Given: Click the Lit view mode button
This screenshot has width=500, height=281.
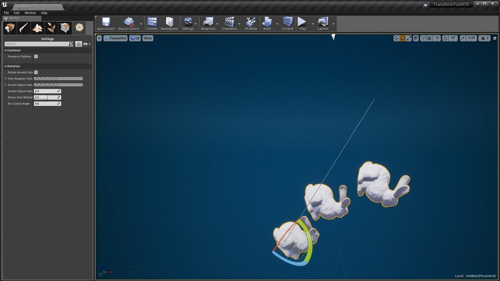Looking at the screenshot, I should [135, 38].
